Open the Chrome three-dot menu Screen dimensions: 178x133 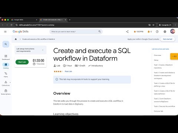point(175,25)
